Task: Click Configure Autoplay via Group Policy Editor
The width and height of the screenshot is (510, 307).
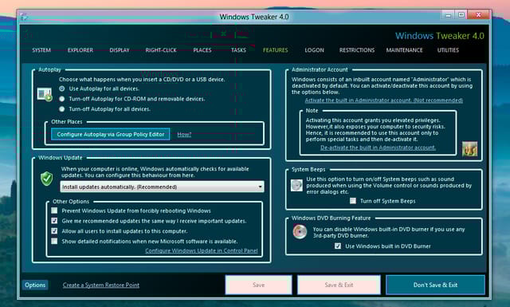Action: [x=110, y=134]
